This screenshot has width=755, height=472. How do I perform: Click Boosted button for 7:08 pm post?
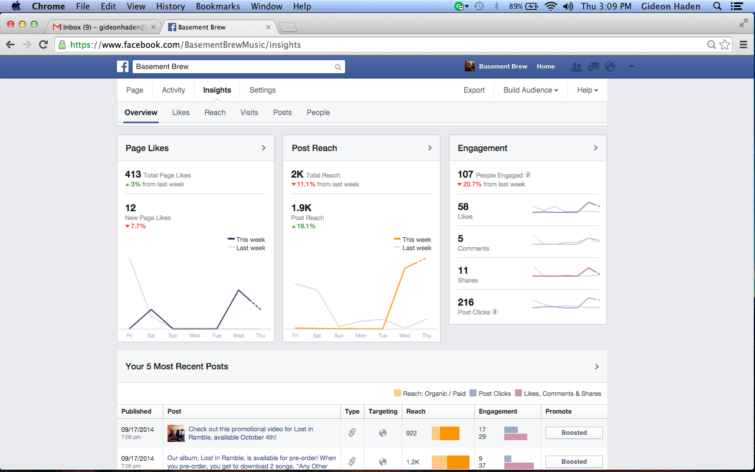point(574,432)
